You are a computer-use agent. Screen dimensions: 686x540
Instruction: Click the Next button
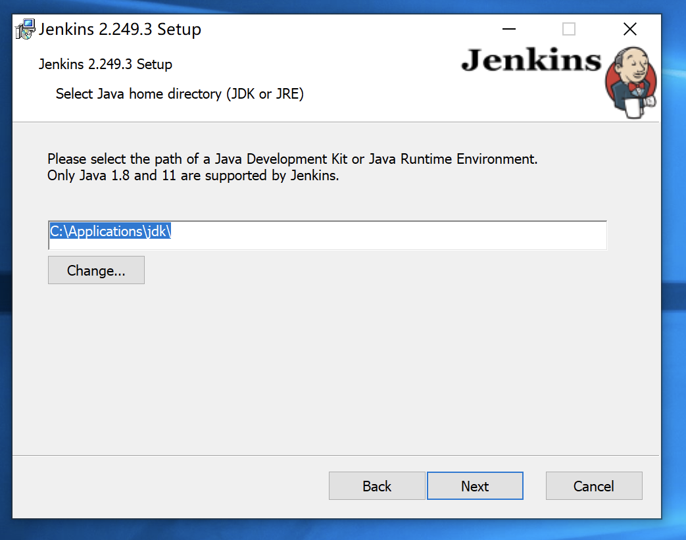[475, 486]
